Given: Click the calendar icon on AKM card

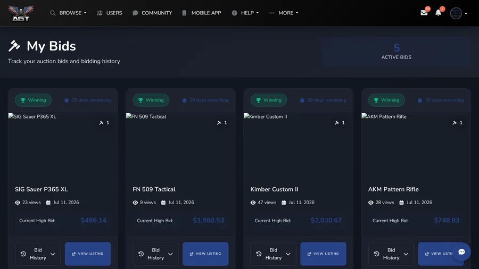Looking at the screenshot, I should click(x=401, y=203).
